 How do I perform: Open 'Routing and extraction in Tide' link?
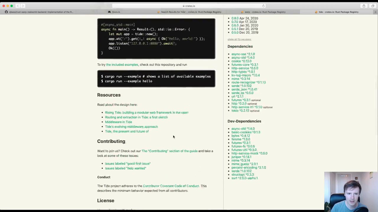click(136, 117)
